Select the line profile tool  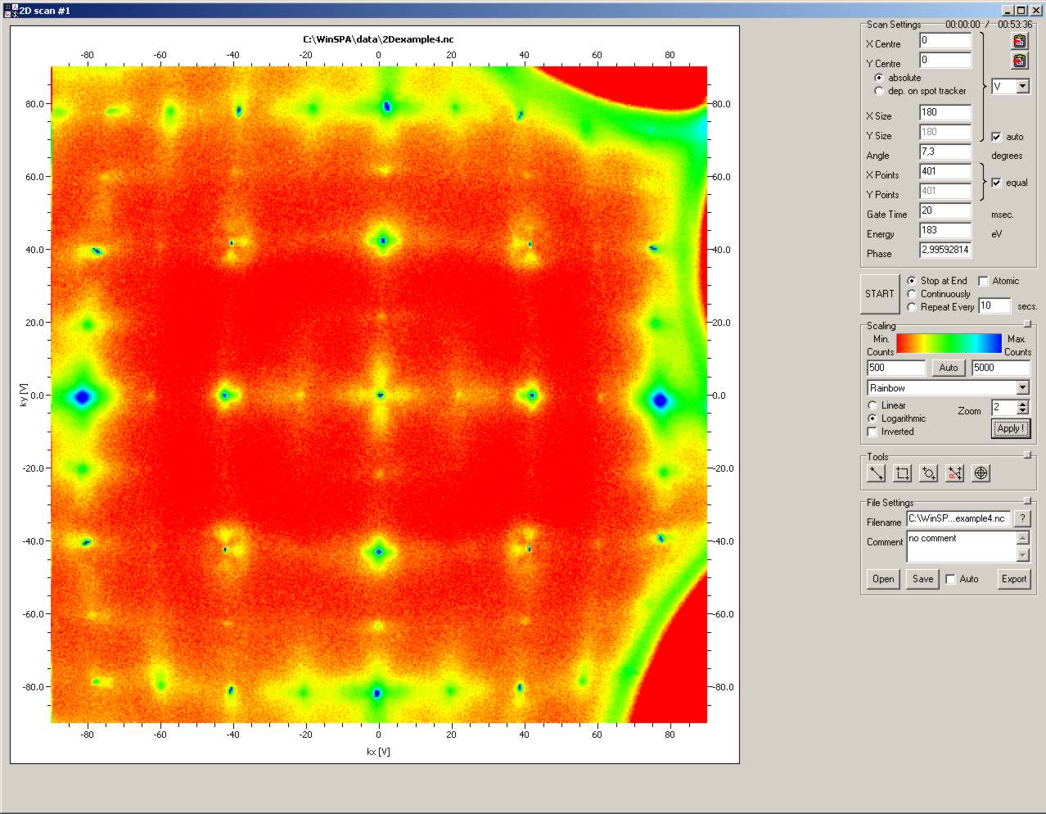pyautogui.click(x=876, y=473)
